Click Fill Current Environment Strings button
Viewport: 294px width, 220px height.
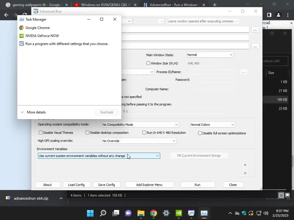pos(199,156)
